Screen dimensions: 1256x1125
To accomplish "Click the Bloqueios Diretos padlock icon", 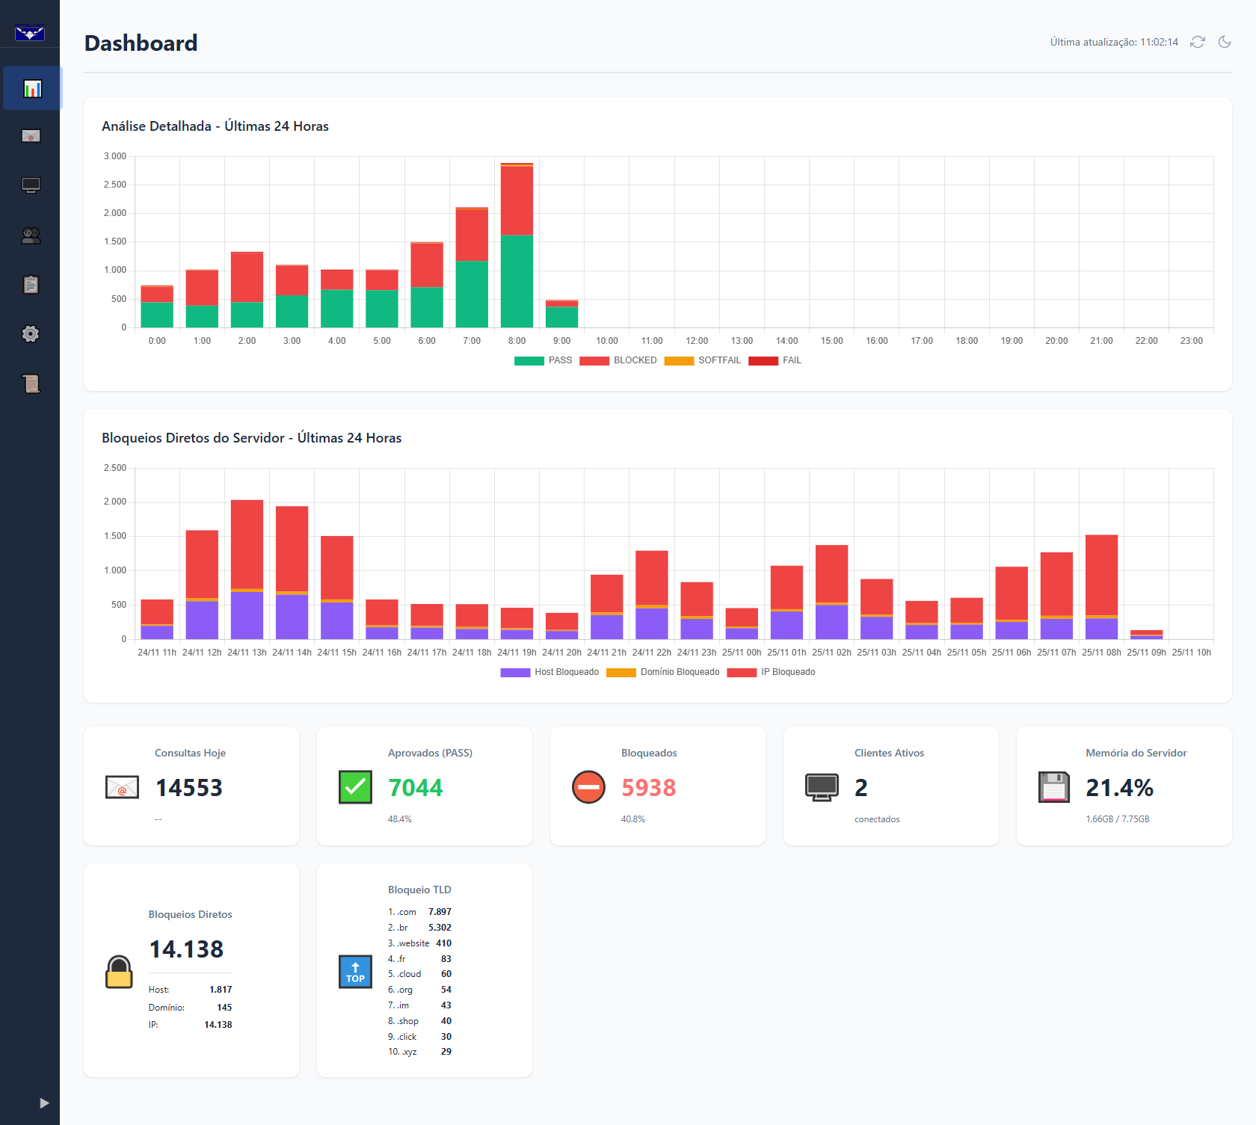I will (x=119, y=972).
